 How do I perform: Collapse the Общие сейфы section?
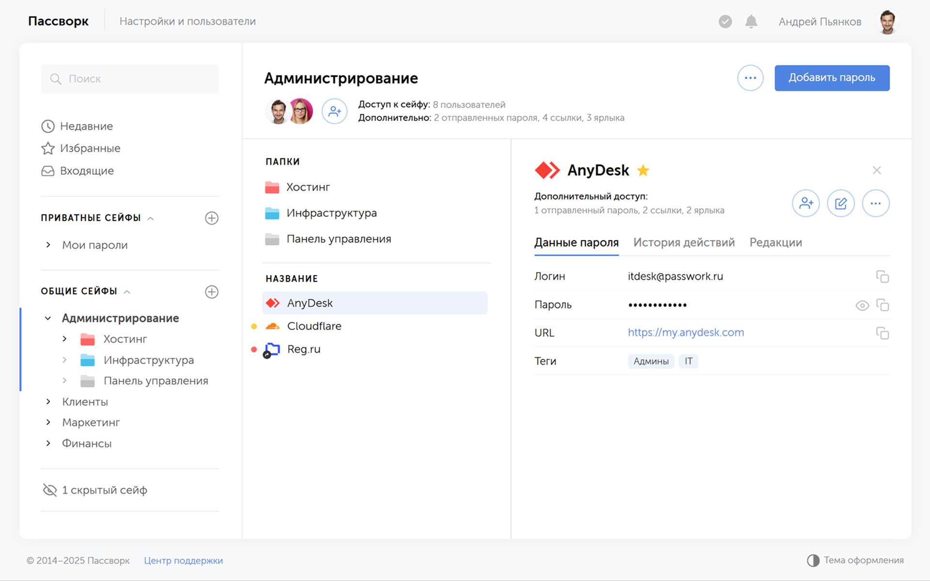pos(127,291)
